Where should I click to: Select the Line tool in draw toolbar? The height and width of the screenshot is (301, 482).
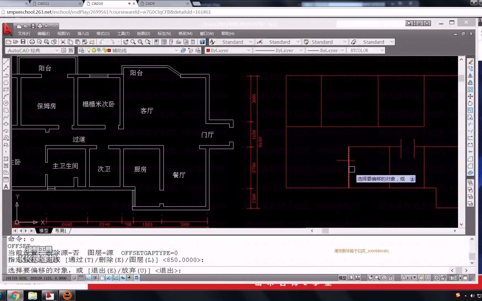6,62
